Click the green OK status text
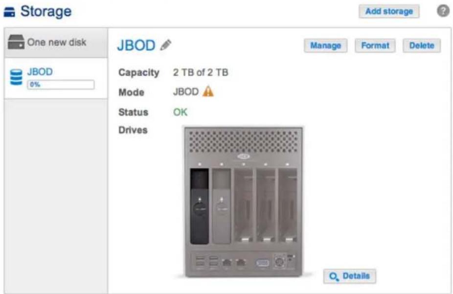The width and height of the screenshot is (453, 294). 181,112
